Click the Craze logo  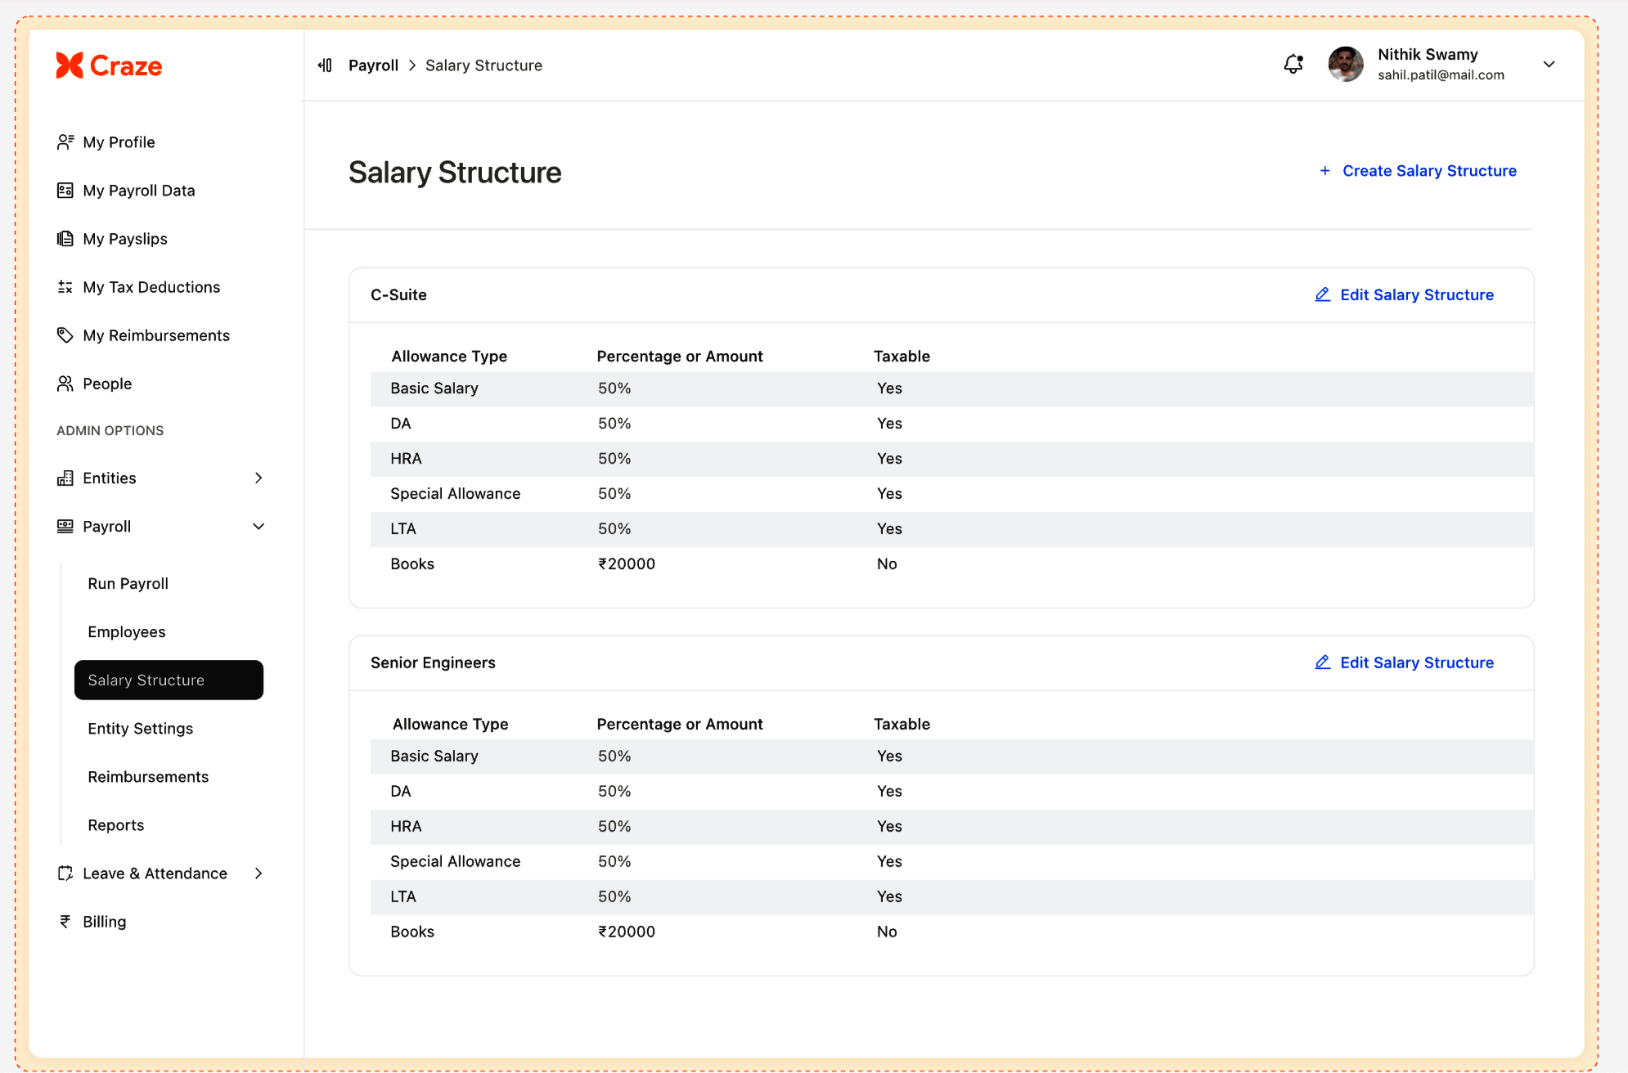(x=109, y=65)
